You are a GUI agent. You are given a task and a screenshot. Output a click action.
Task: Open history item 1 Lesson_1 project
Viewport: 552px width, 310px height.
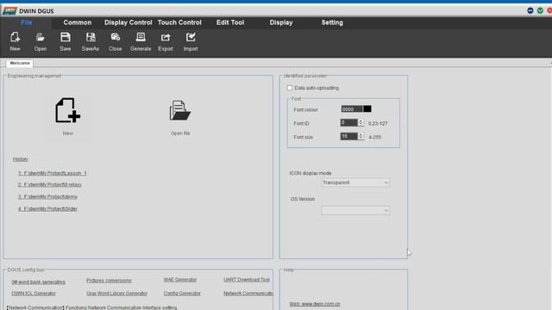(x=52, y=173)
